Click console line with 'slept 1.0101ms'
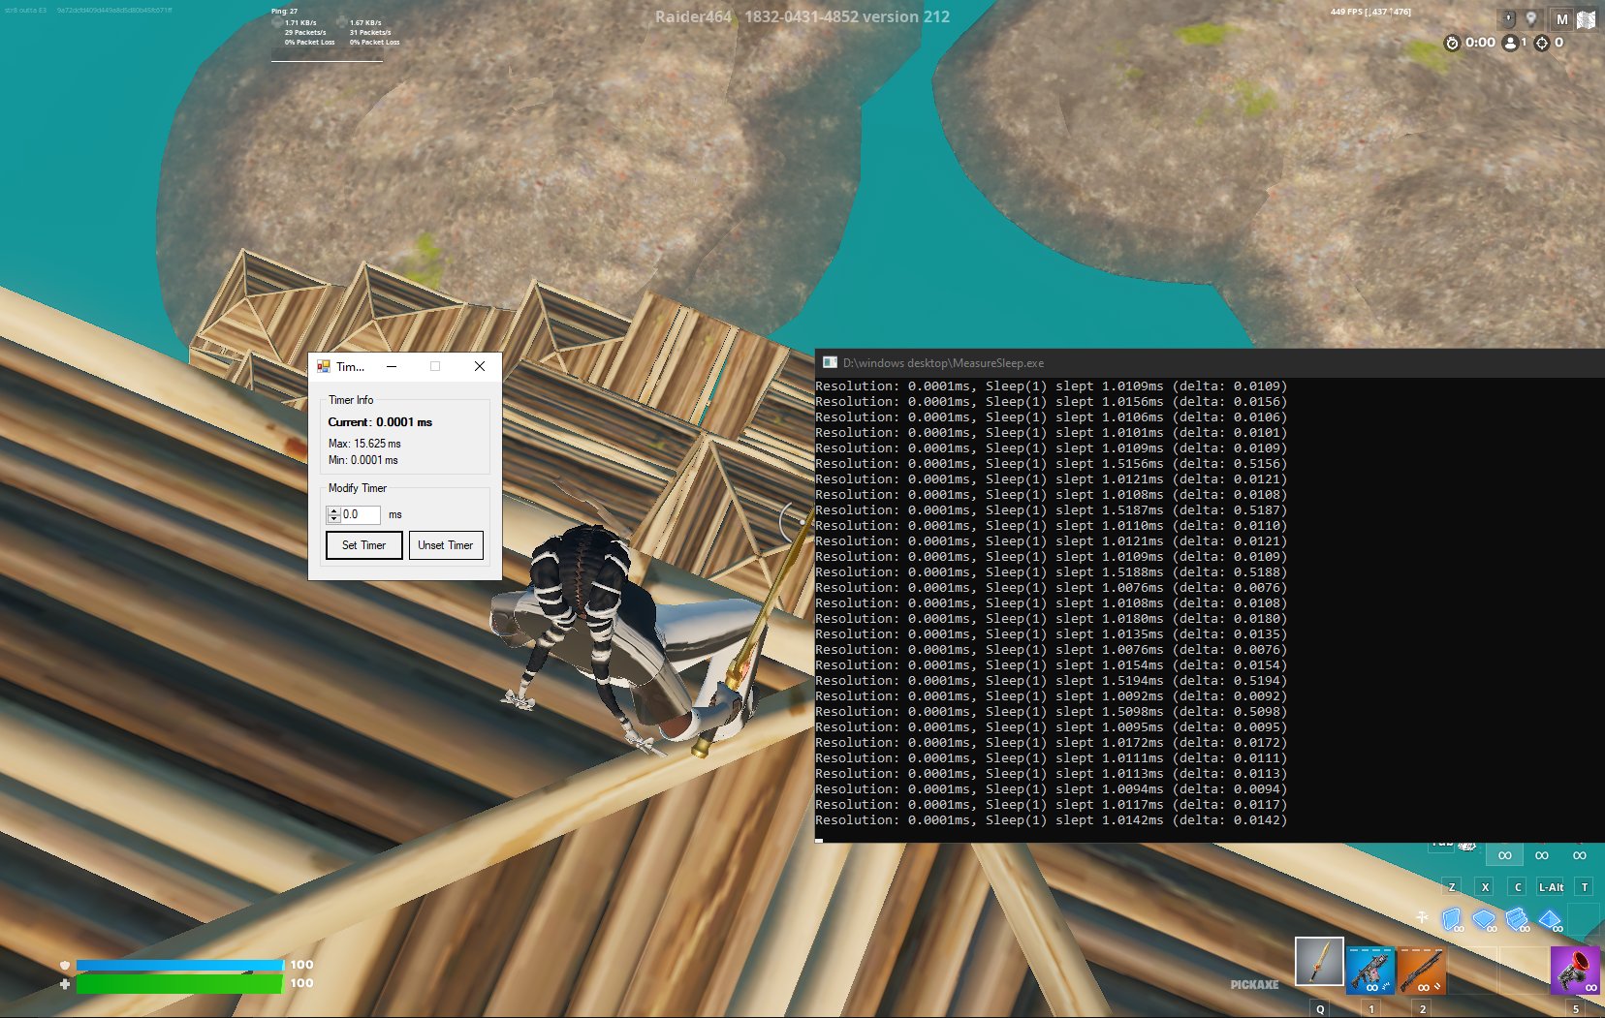The width and height of the screenshot is (1605, 1018). coord(1052,433)
